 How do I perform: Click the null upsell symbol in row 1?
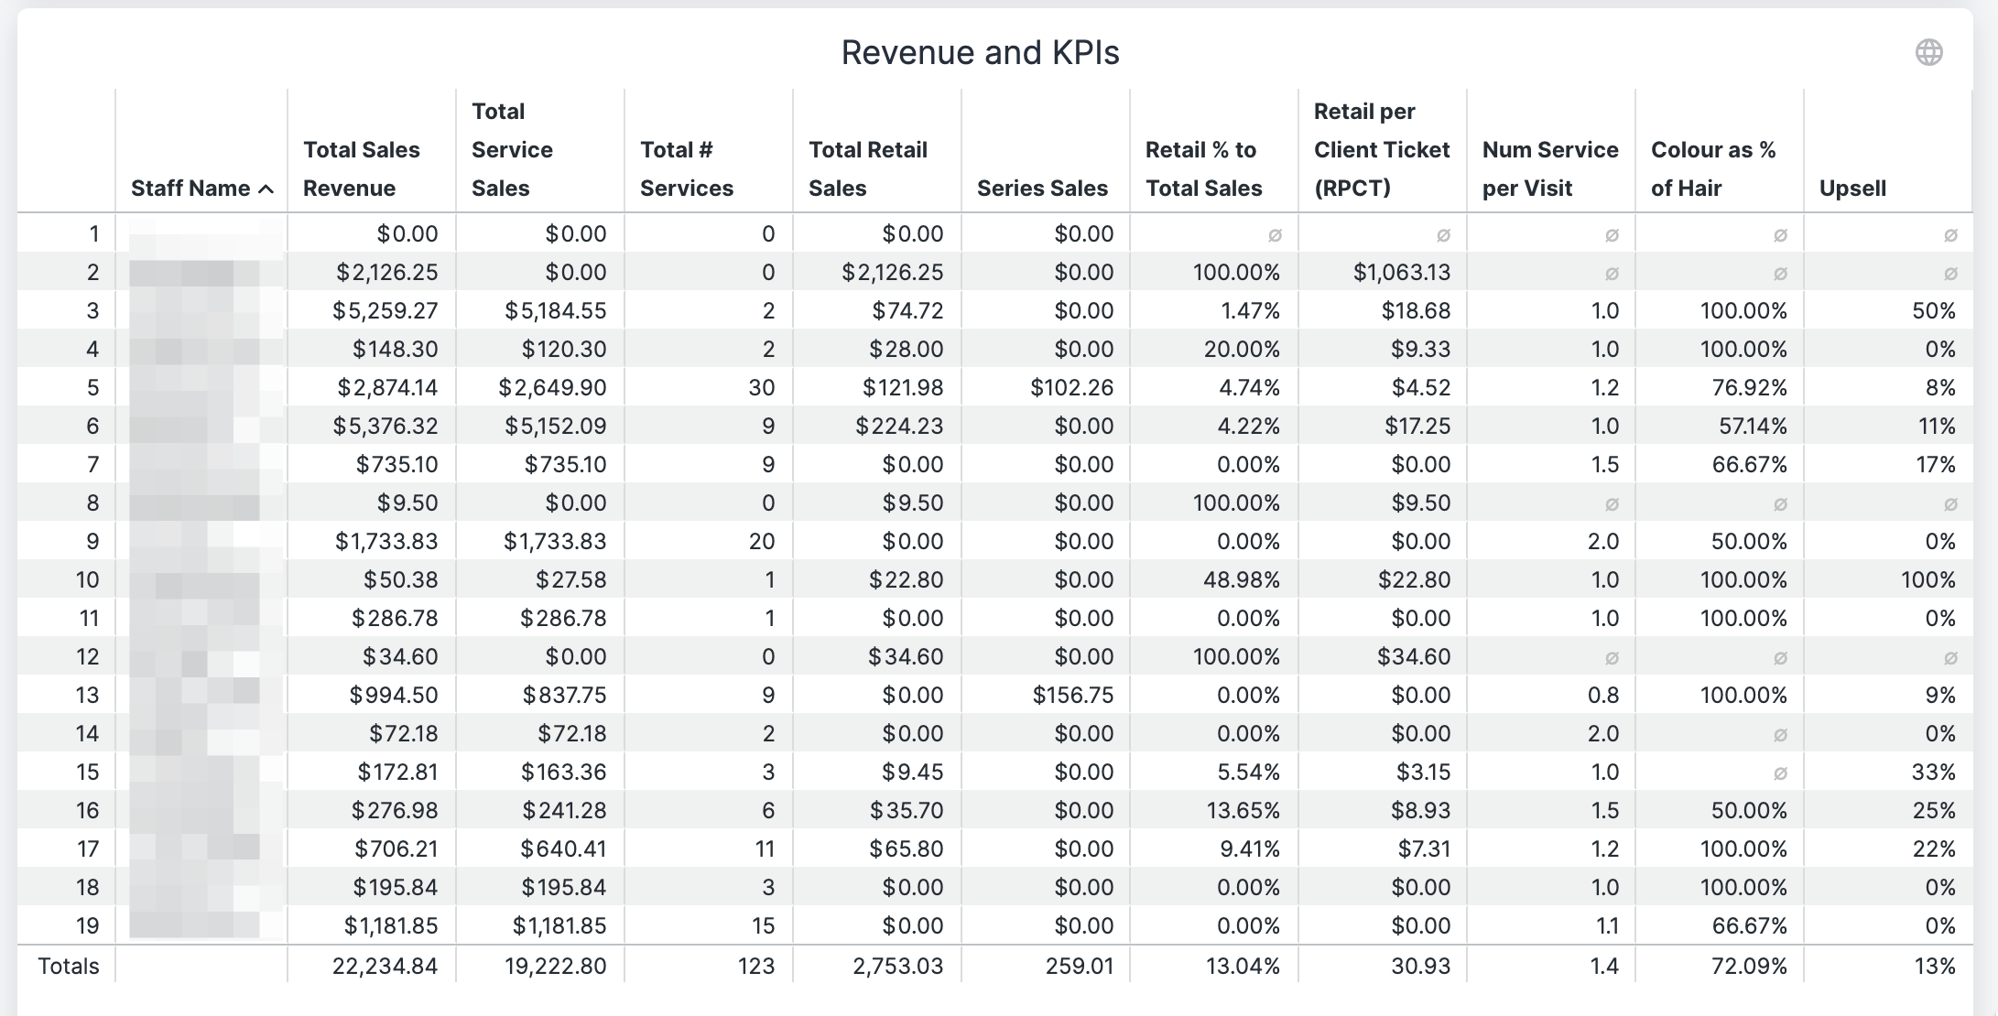[1950, 235]
